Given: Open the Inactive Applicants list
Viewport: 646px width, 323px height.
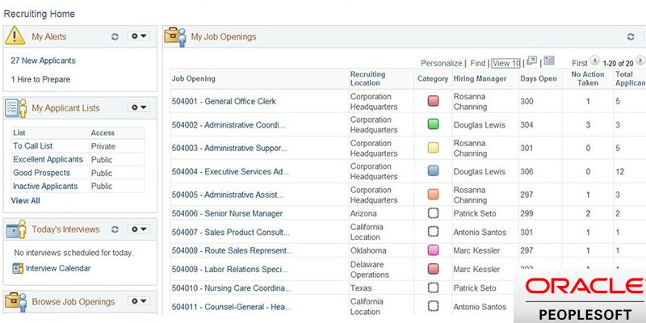Looking at the screenshot, I should point(45,187).
